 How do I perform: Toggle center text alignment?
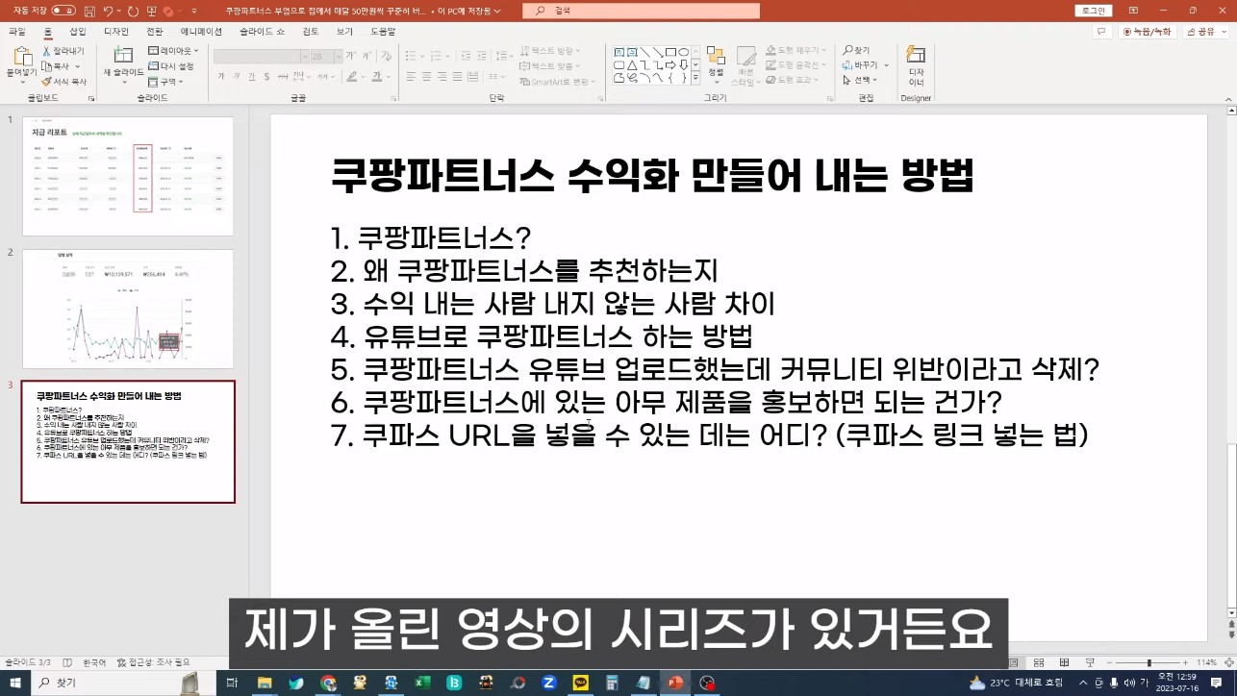[426, 77]
